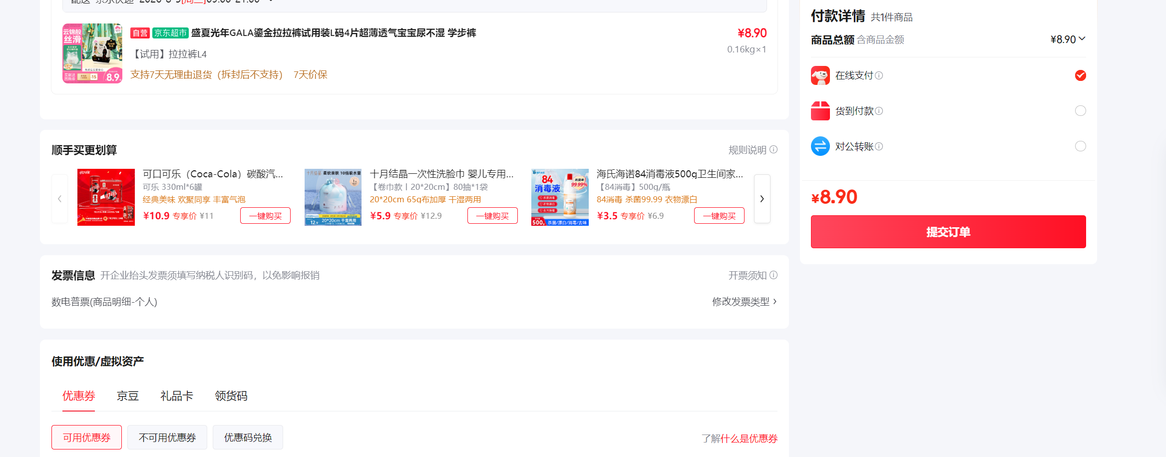Switch to the 优惠券 tab
The width and height of the screenshot is (1166, 457).
79,396
